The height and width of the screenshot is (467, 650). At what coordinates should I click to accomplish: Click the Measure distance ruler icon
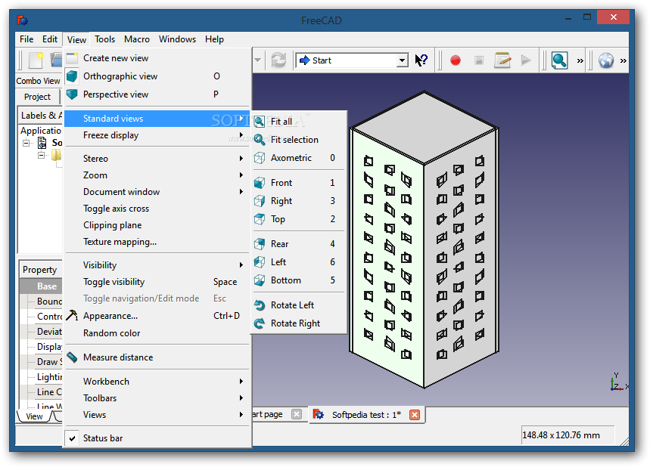click(x=72, y=357)
